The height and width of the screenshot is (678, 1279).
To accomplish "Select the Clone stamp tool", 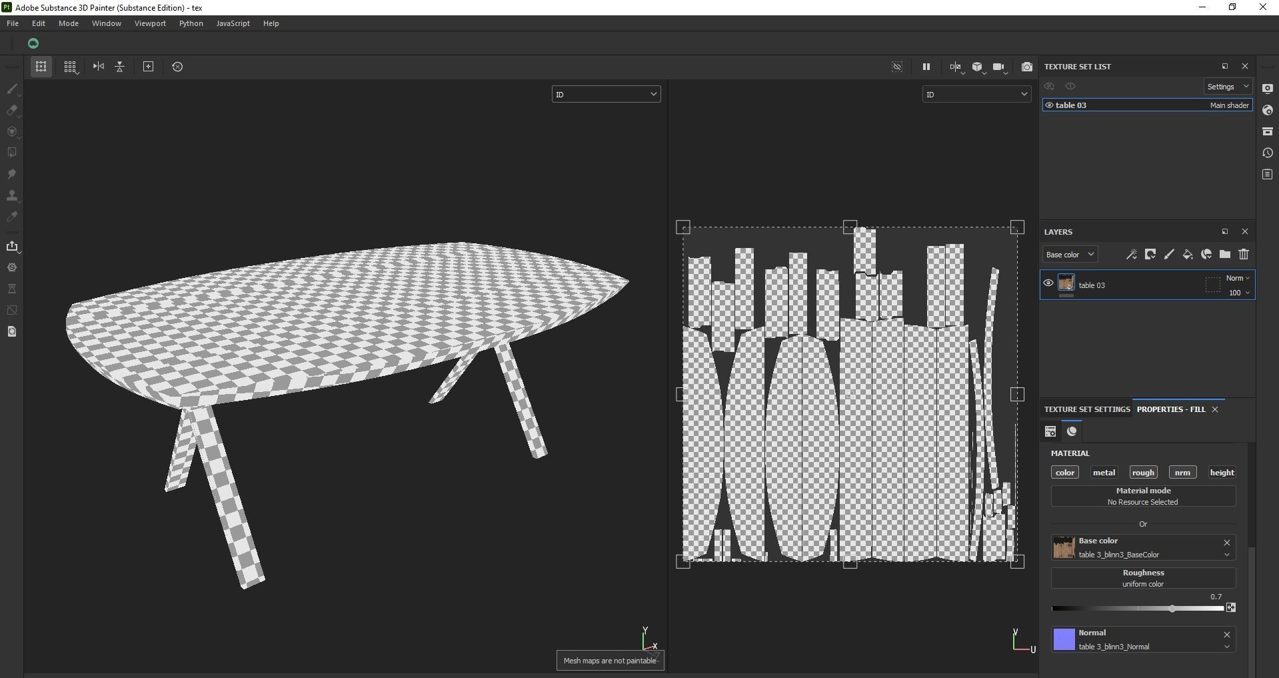I will pyautogui.click(x=12, y=195).
